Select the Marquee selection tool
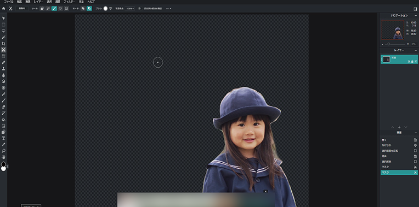This screenshot has height=207, width=419. coord(3,25)
